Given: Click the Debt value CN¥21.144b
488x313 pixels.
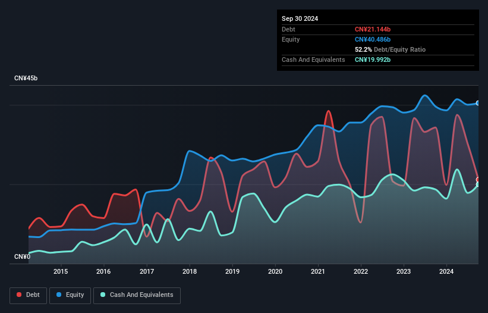Looking at the screenshot, I should 373,29.
